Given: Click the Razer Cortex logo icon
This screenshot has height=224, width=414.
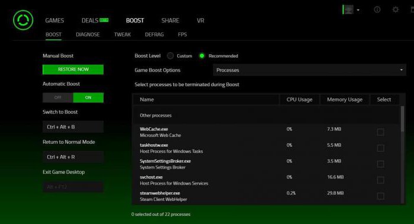Looking at the screenshot, I should click(23, 20).
